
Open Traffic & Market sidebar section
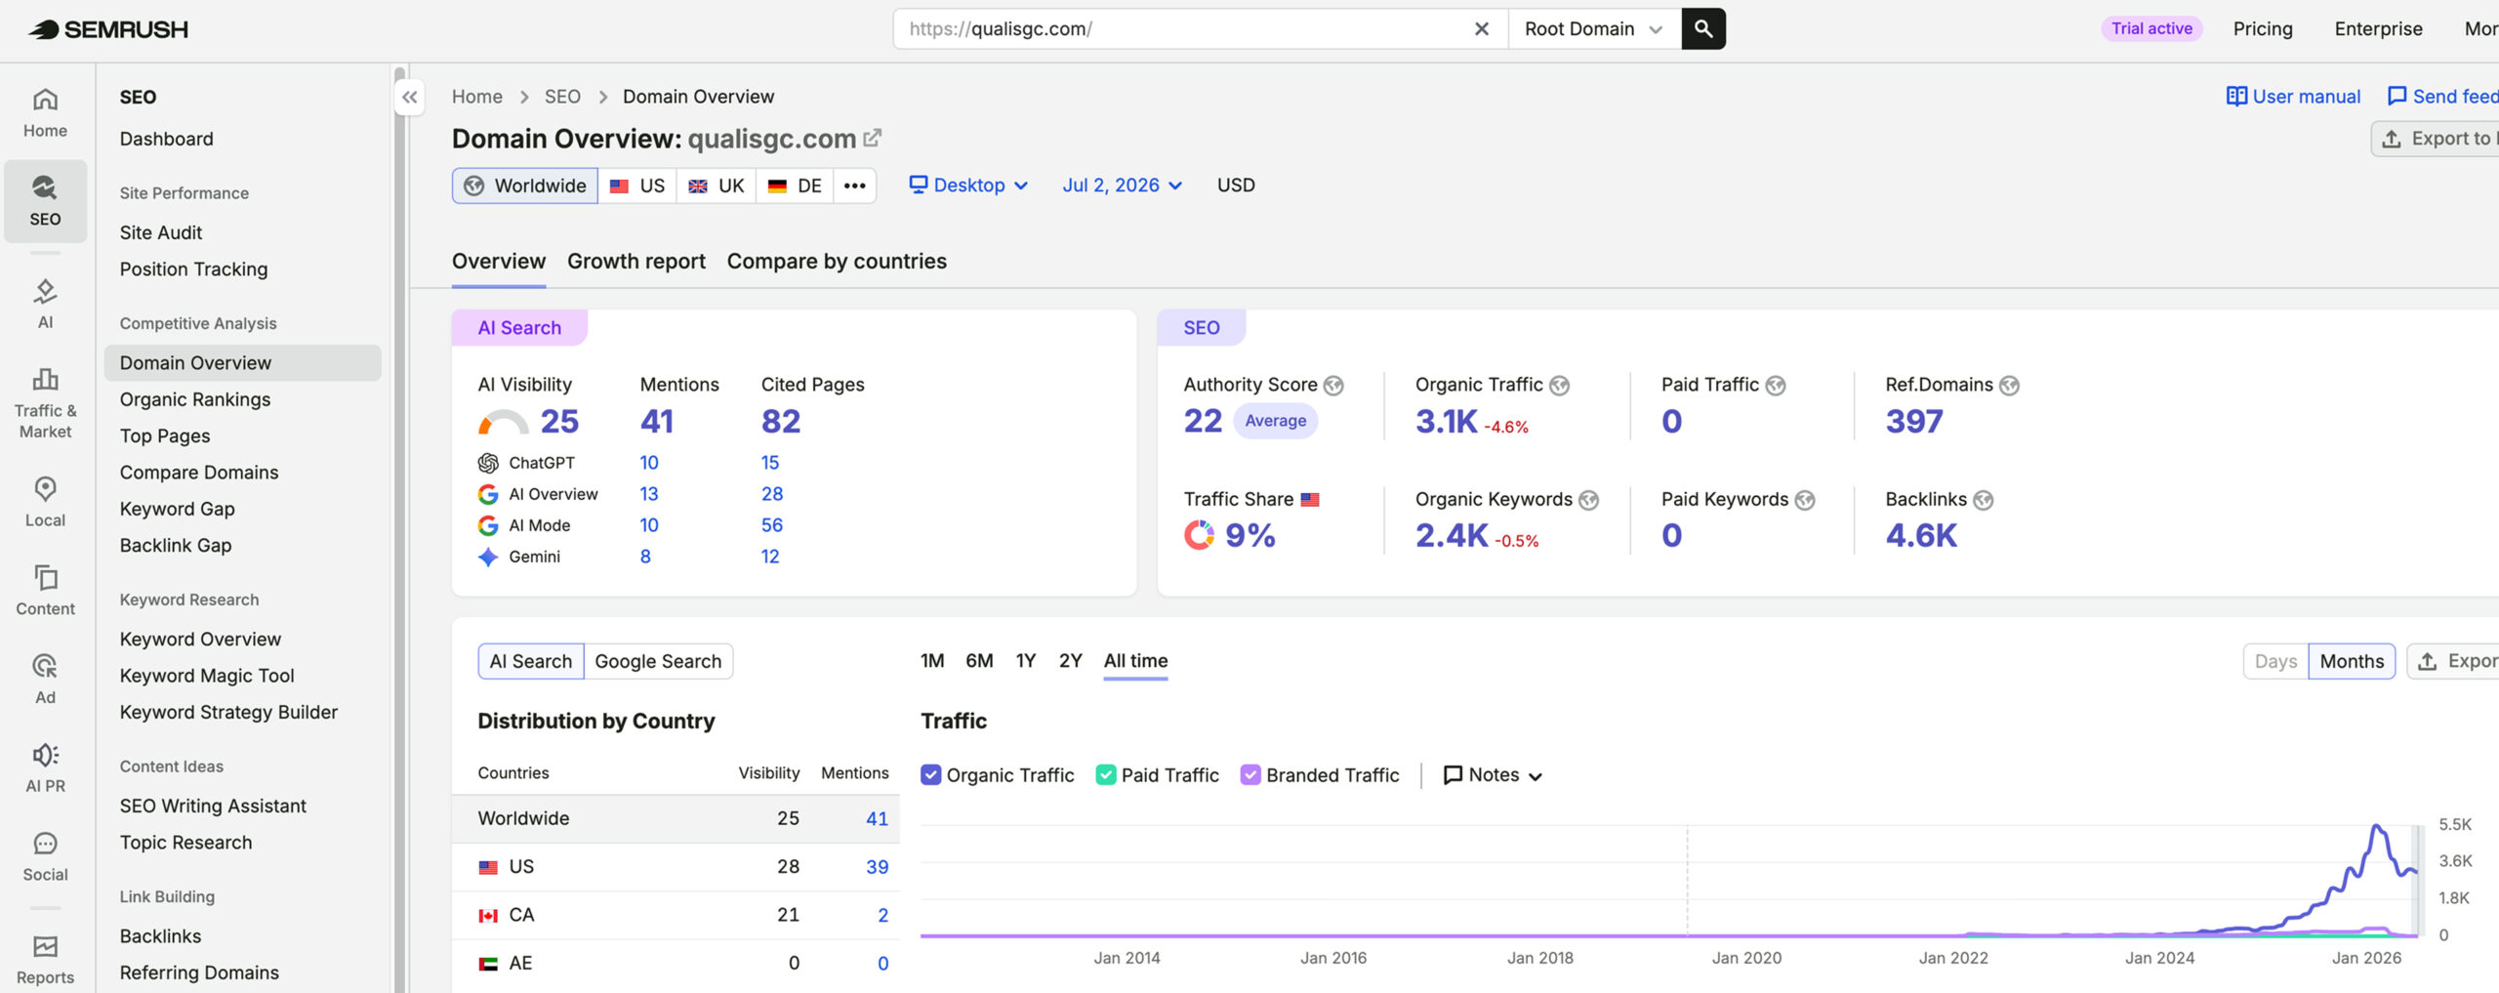[x=45, y=403]
